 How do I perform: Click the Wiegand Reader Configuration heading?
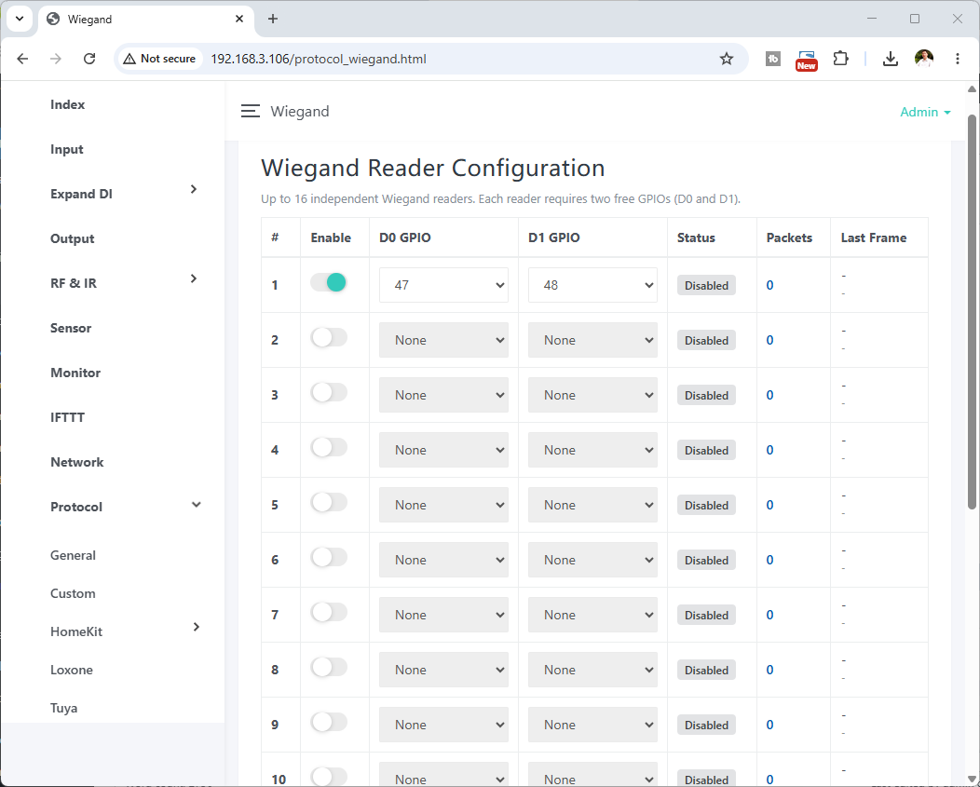pos(432,169)
